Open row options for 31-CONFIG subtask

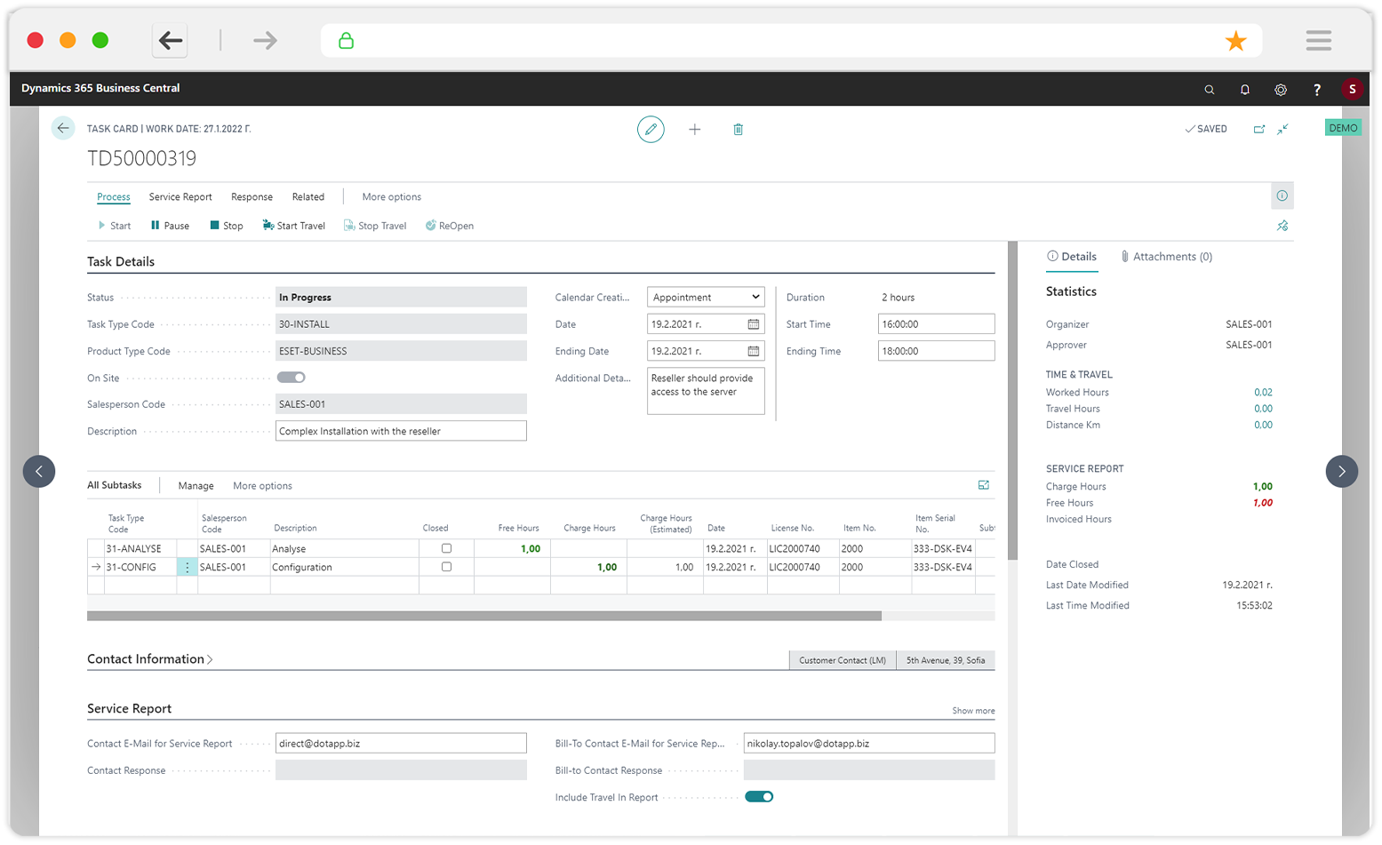[187, 567]
